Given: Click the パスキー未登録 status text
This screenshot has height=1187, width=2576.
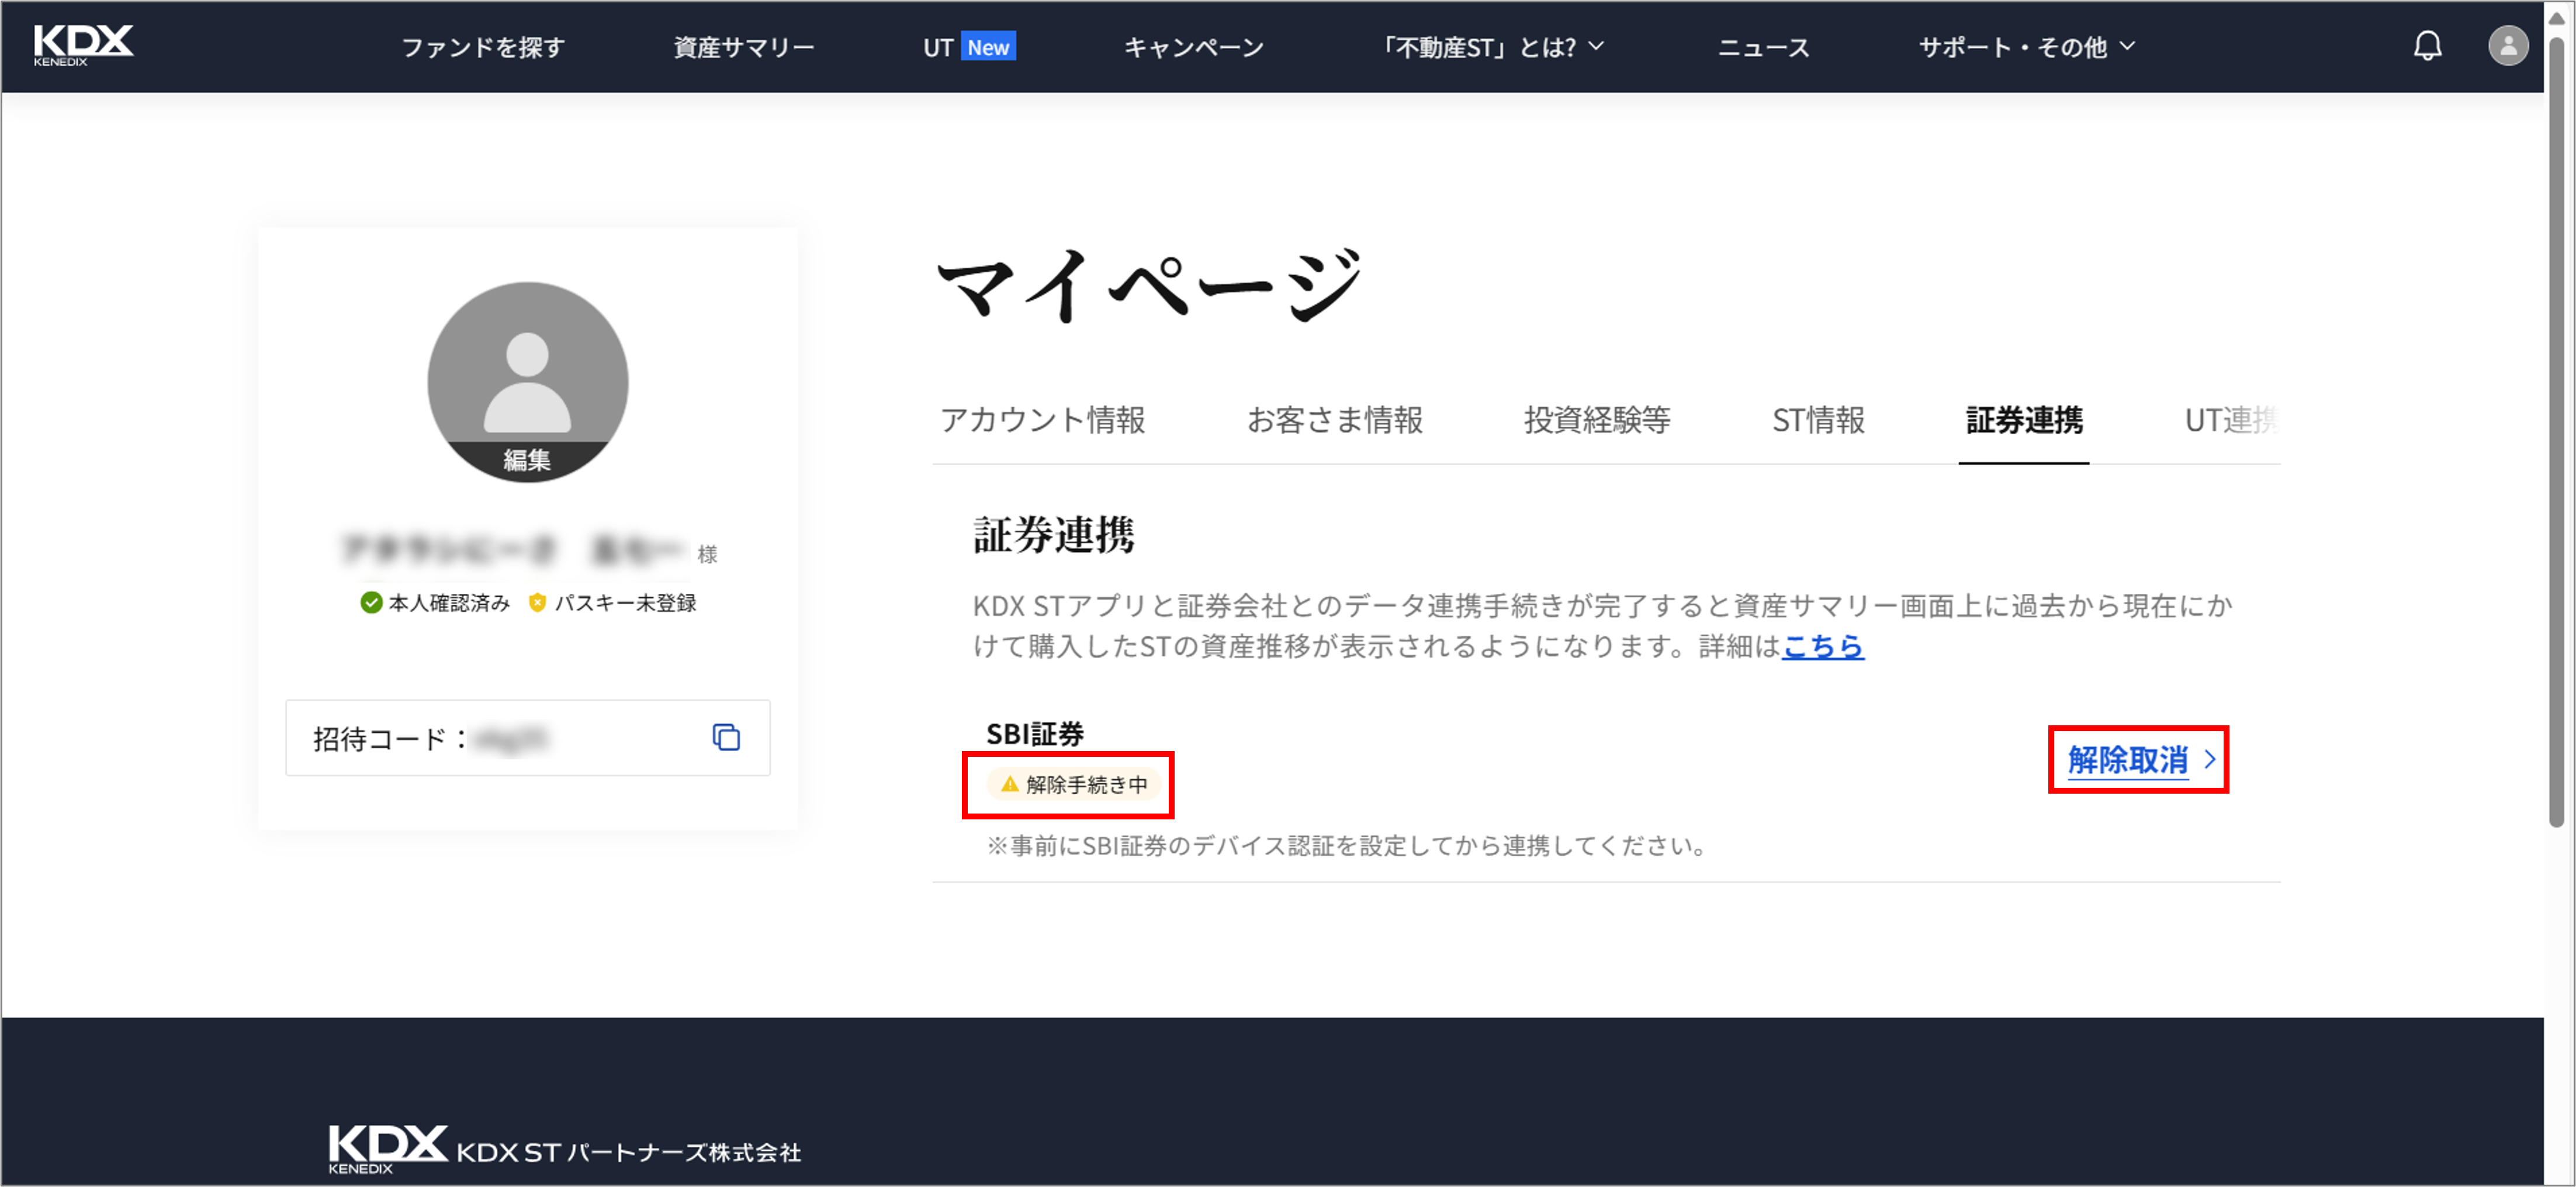Looking at the screenshot, I should click(x=625, y=602).
